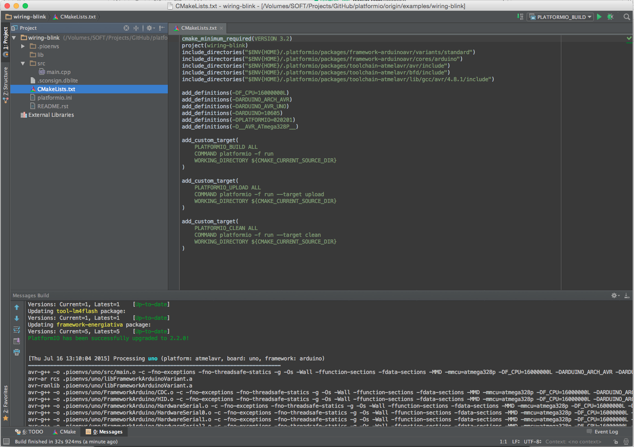Click the 'Processing uno' build message
634x447 pixels.
[176, 358]
